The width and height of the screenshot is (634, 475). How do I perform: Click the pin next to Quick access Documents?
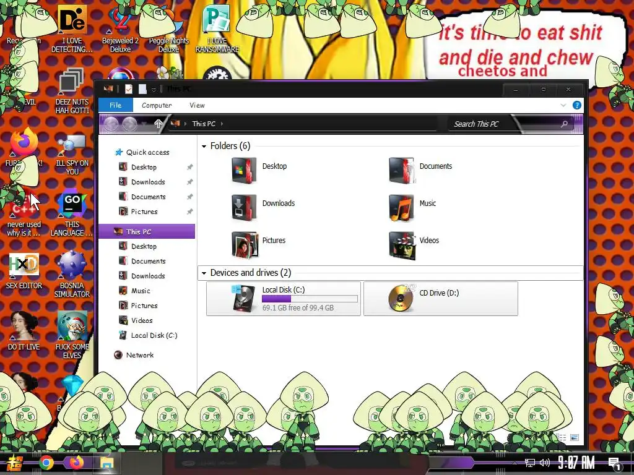(189, 197)
